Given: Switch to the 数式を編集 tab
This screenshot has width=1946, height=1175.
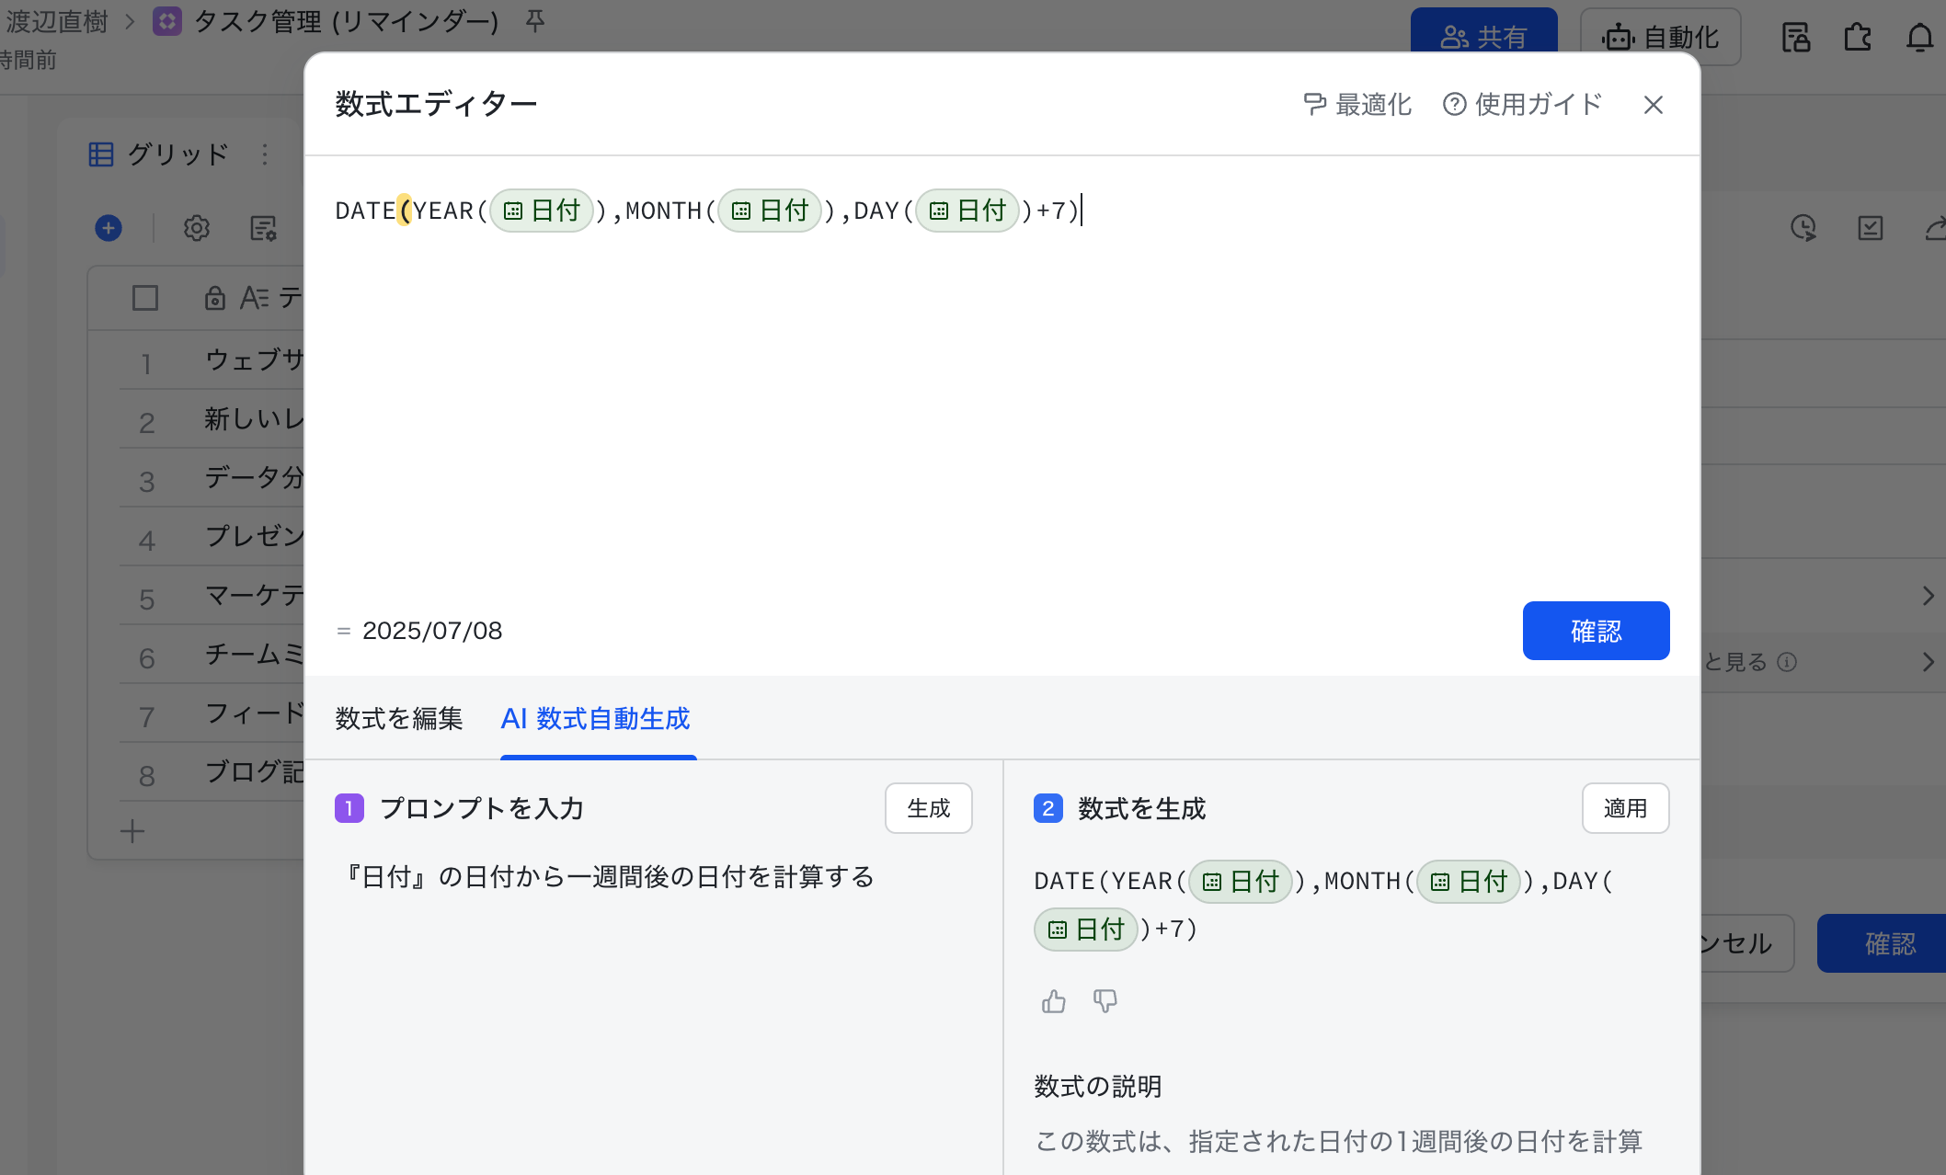Looking at the screenshot, I should 398,719.
